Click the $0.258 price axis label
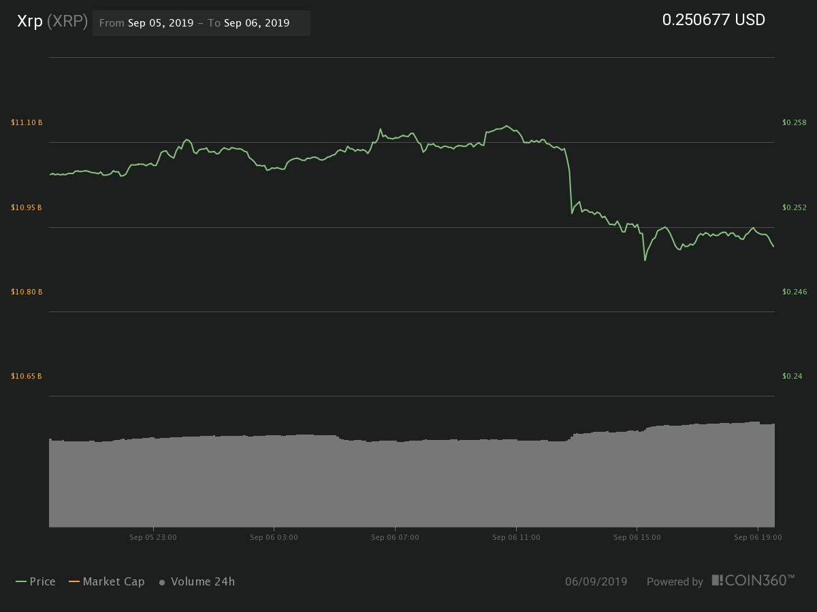This screenshot has width=817, height=612. 794,122
